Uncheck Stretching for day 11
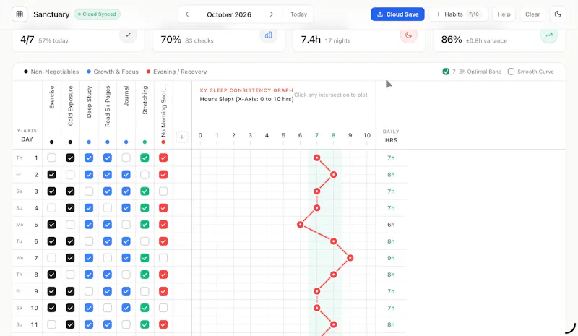578x336 pixels. (x=144, y=324)
